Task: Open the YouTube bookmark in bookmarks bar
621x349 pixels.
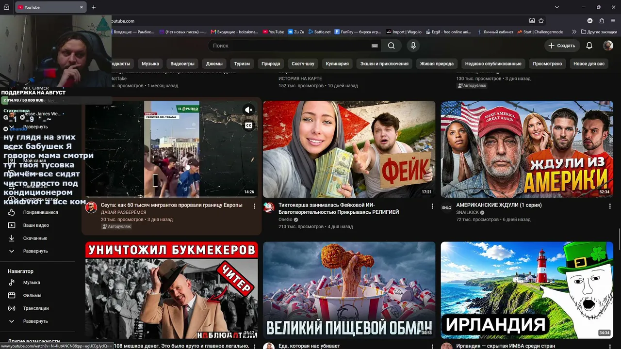Action: 273,32
